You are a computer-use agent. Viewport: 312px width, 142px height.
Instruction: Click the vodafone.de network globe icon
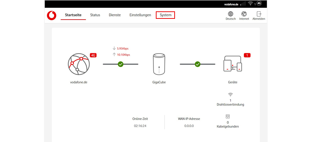point(78,64)
